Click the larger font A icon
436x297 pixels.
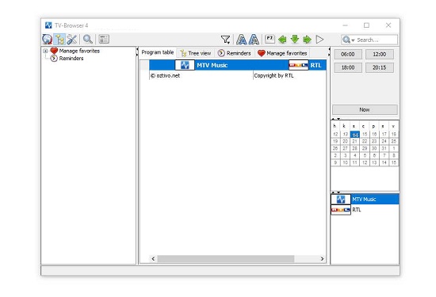(x=241, y=40)
